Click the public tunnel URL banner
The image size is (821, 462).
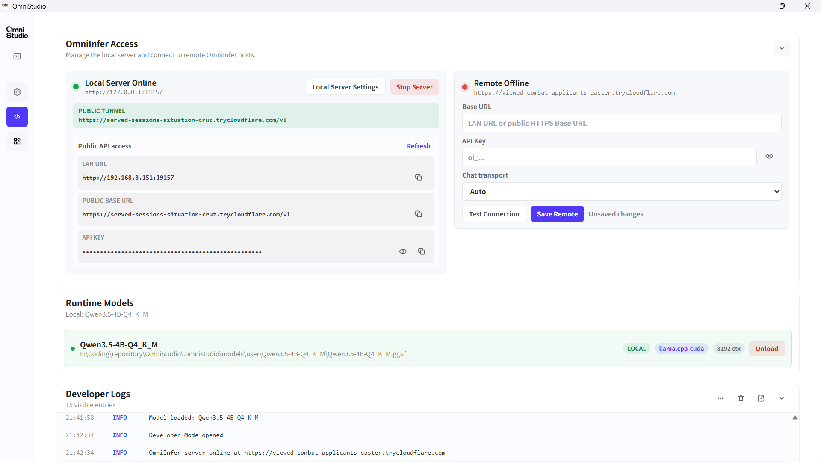[256, 115]
